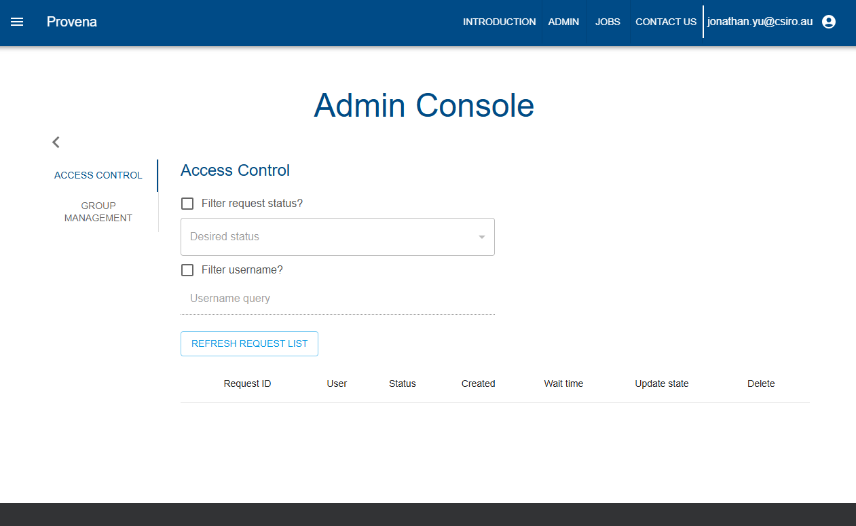The width and height of the screenshot is (856, 526).
Task: Collapse sidebar with the back chevron
Action: (56, 142)
